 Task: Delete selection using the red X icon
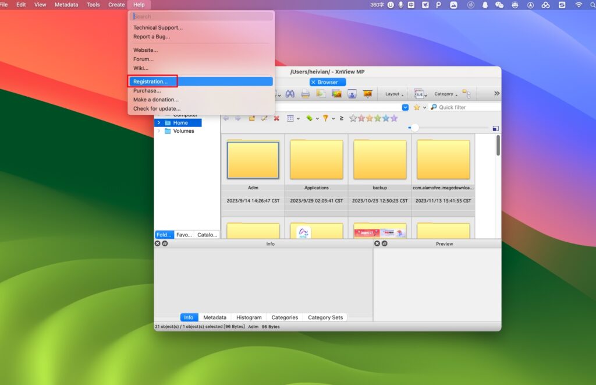click(276, 118)
